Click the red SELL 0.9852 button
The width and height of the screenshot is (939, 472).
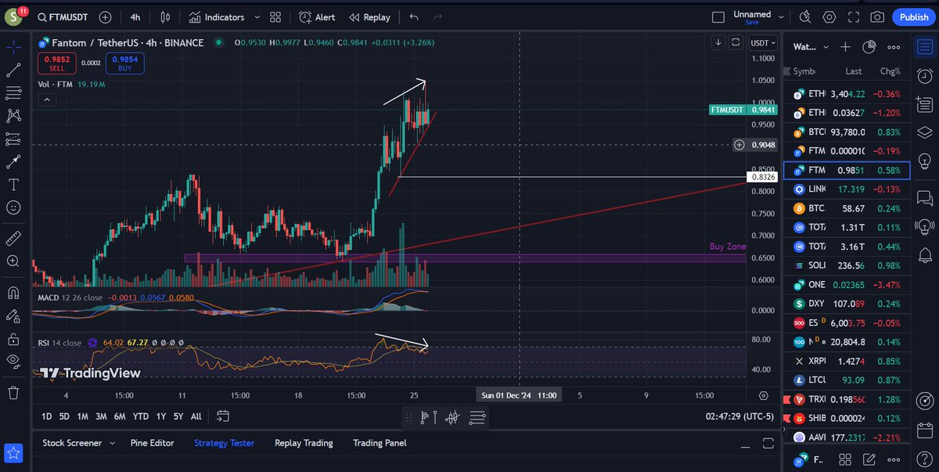click(56, 63)
